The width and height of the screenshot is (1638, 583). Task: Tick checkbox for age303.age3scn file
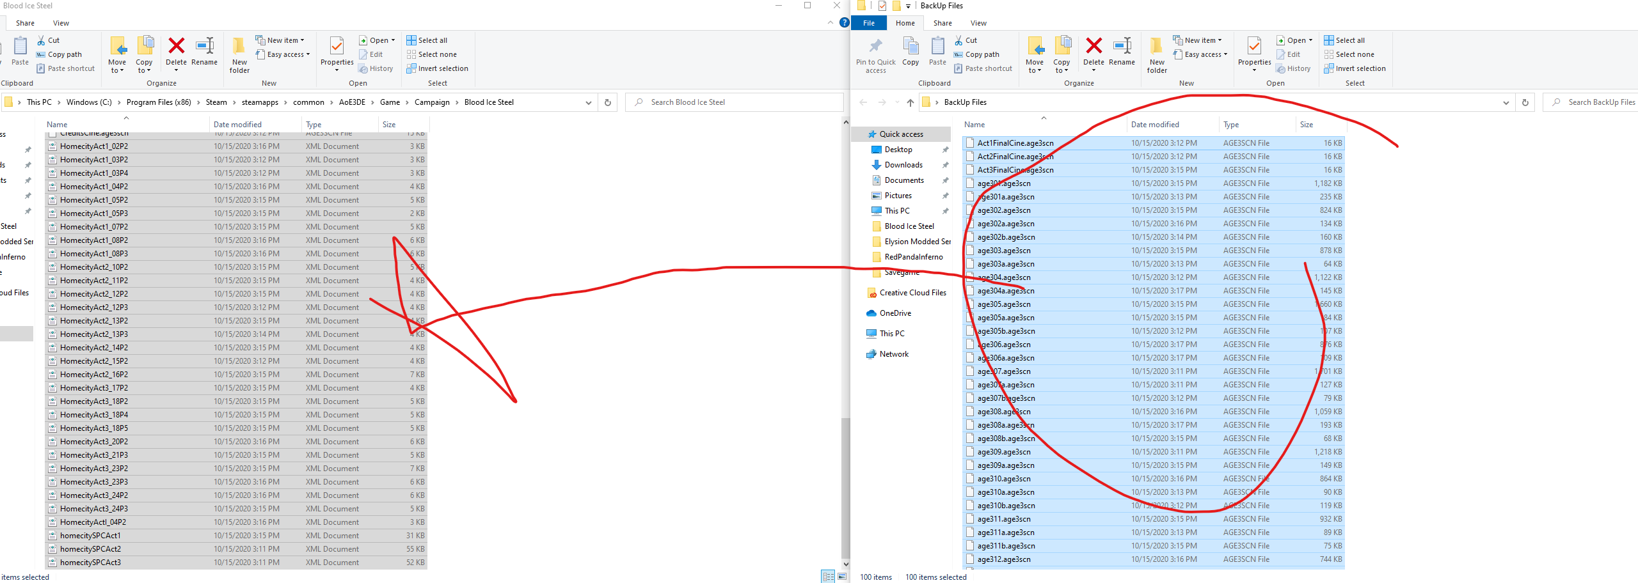pyautogui.click(x=970, y=251)
